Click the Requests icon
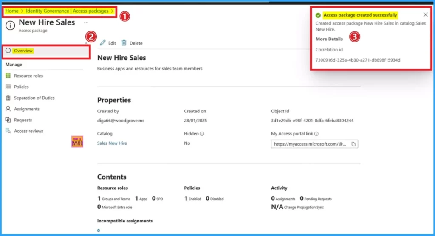The height and width of the screenshot is (236, 435). (8, 120)
